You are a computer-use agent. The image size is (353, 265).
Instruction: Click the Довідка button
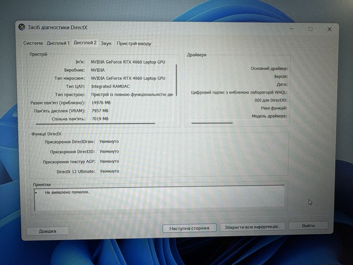pyautogui.click(x=48, y=231)
